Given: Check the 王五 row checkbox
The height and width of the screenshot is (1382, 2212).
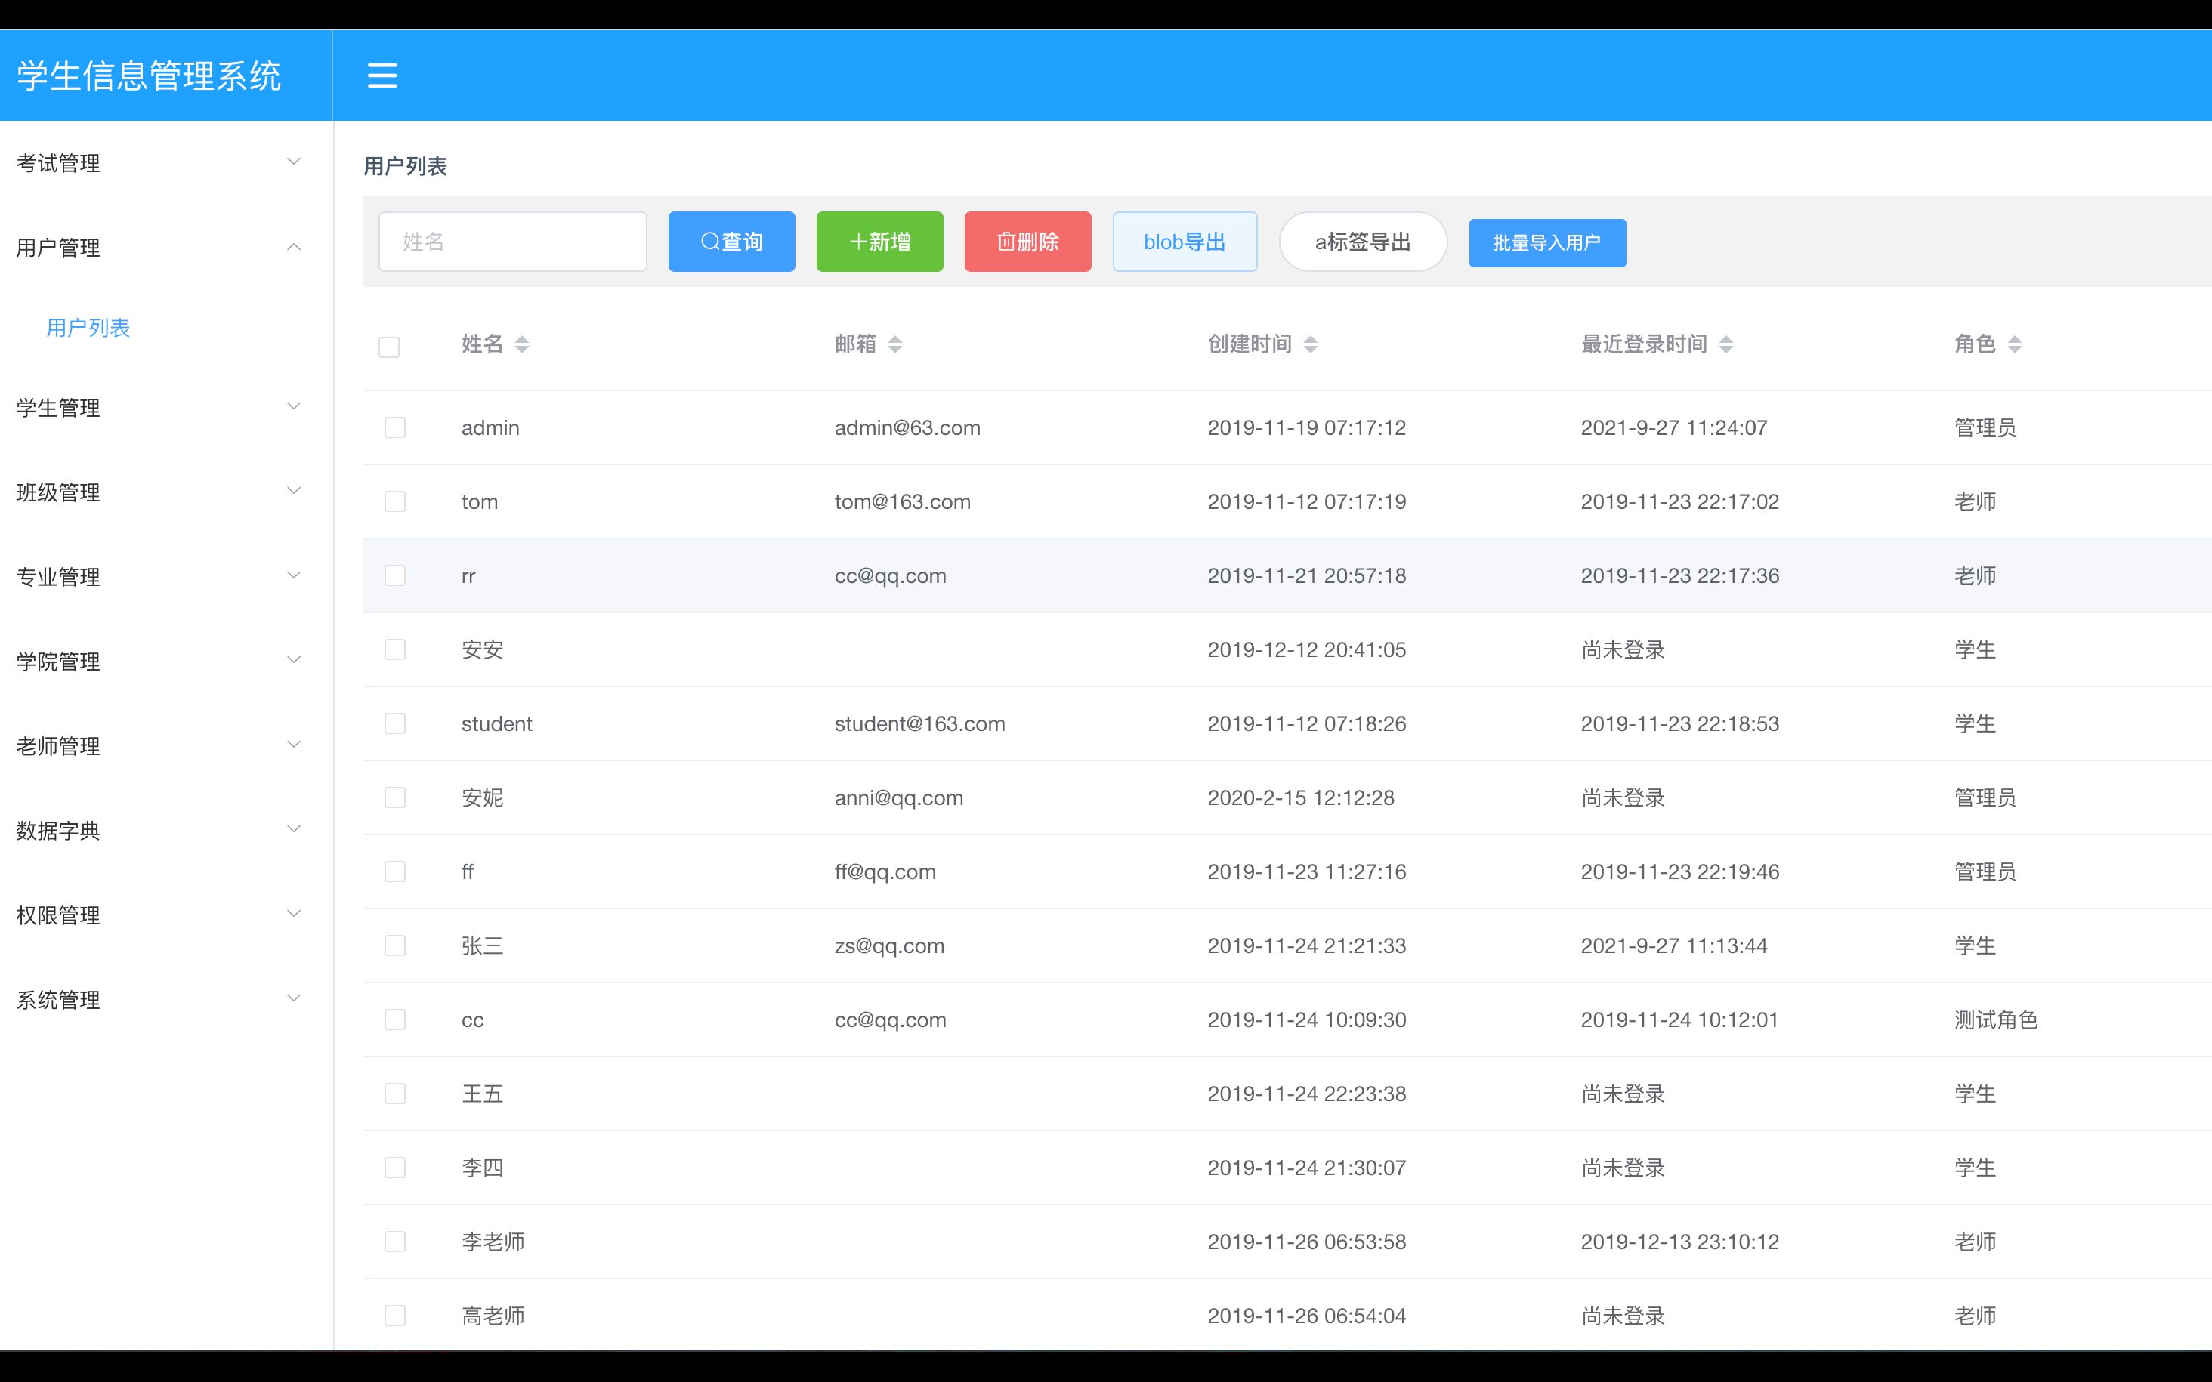Looking at the screenshot, I should click(x=395, y=1094).
